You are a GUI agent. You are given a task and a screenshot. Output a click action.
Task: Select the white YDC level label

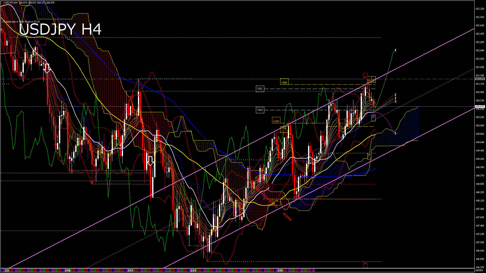[260, 89]
